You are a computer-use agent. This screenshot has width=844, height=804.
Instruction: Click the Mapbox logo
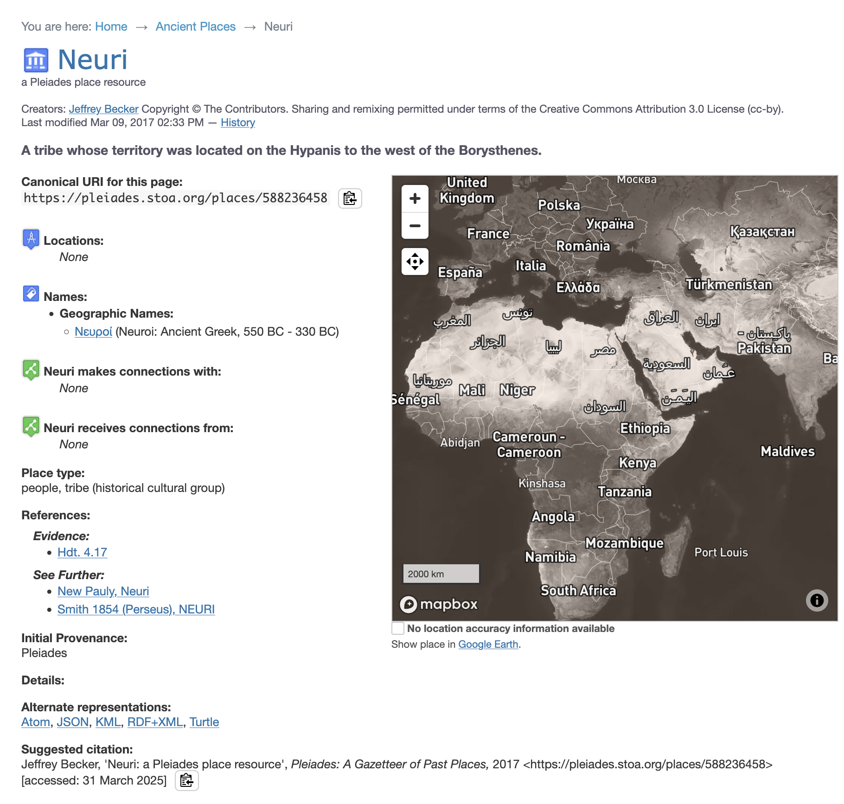click(x=439, y=604)
